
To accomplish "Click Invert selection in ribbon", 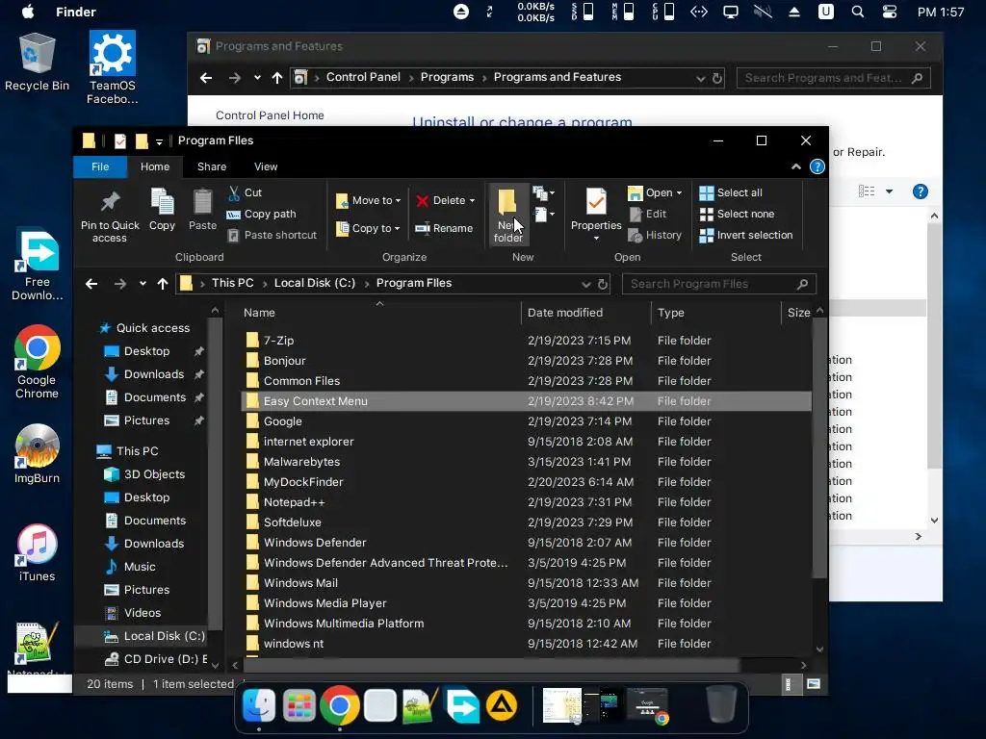I will (746, 235).
